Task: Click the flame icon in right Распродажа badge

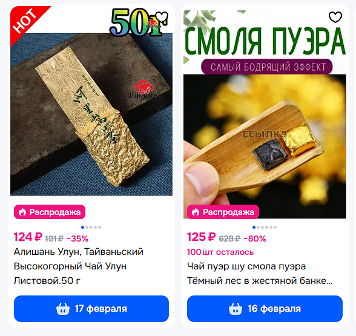Action: click(196, 212)
